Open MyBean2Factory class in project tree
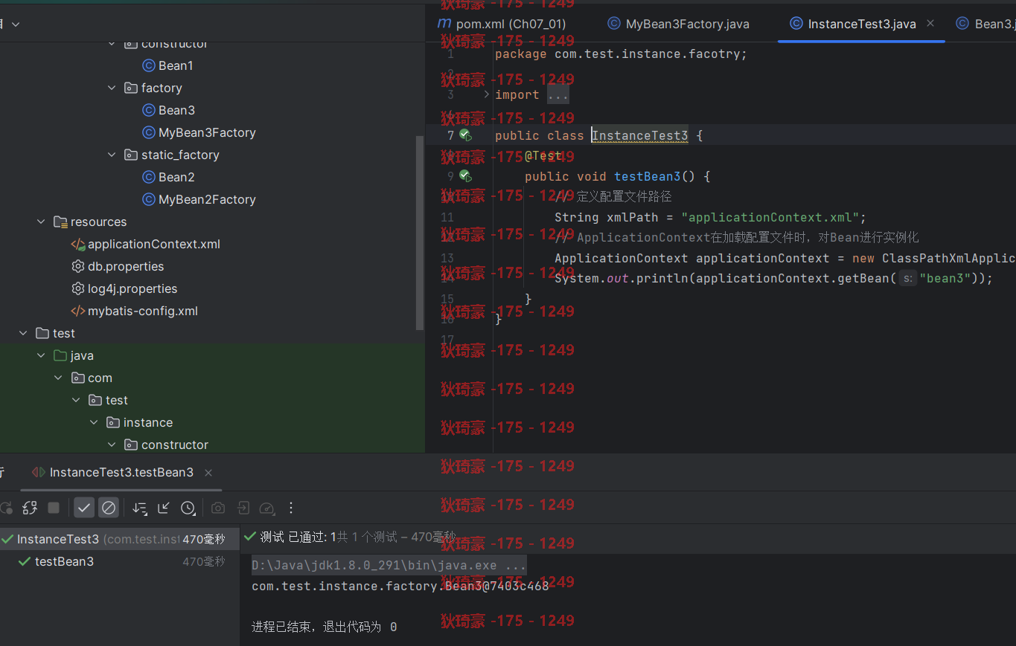Screen dimensions: 1016x646 [x=199, y=199]
